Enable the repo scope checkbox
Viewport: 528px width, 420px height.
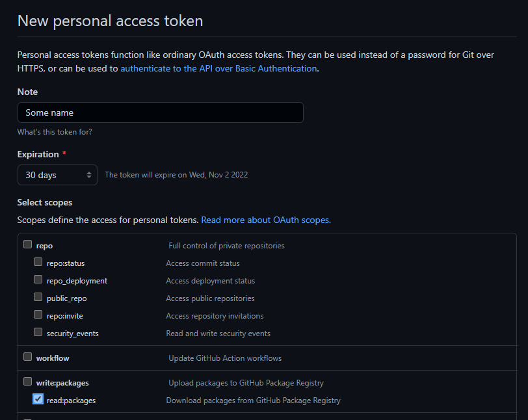[x=27, y=244]
